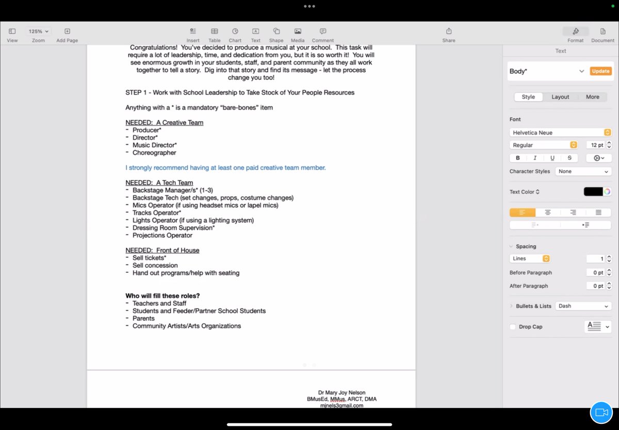Click 'Dr Mary Joy Nelson' in footer
The image size is (619, 430).
[341, 393]
